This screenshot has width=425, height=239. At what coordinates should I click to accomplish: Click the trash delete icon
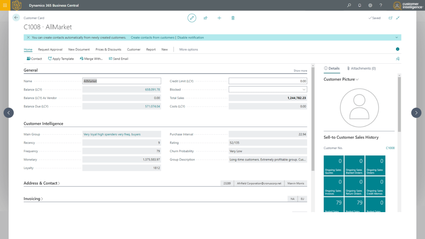pos(233,18)
